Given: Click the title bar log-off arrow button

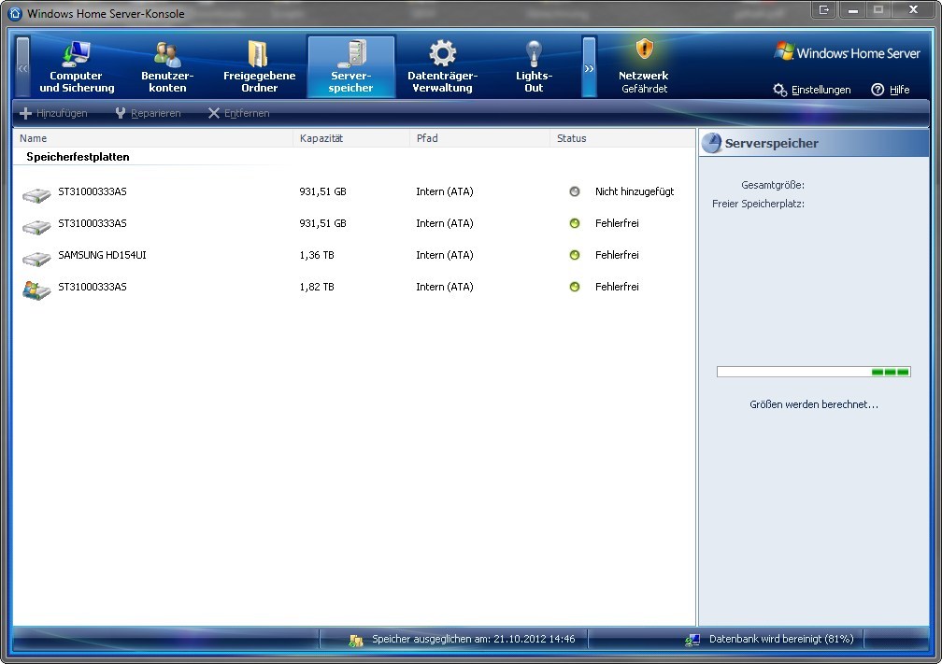Looking at the screenshot, I should pyautogui.click(x=823, y=9).
